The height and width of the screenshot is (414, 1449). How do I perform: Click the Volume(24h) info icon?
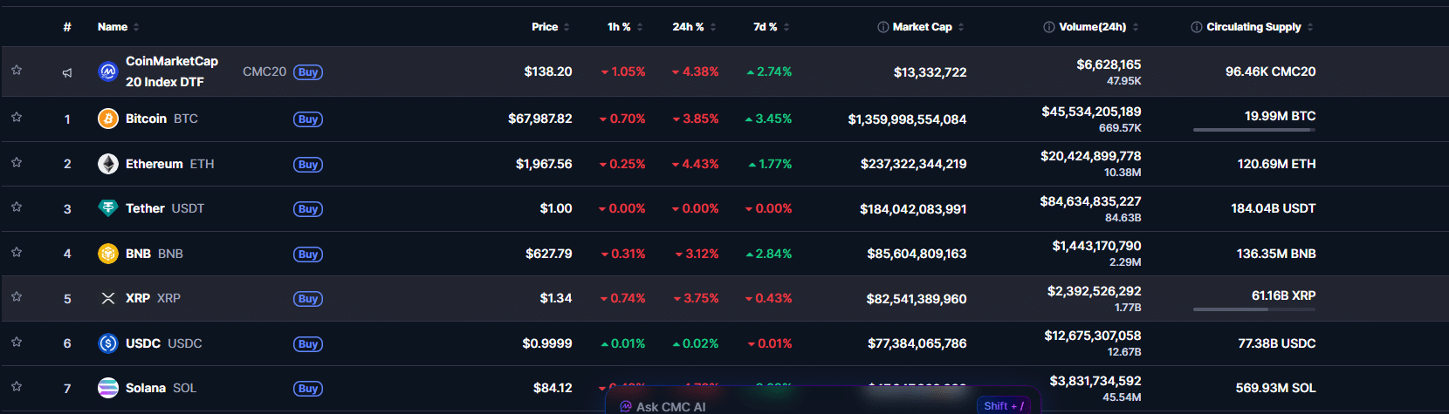pyautogui.click(x=1049, y=27)
